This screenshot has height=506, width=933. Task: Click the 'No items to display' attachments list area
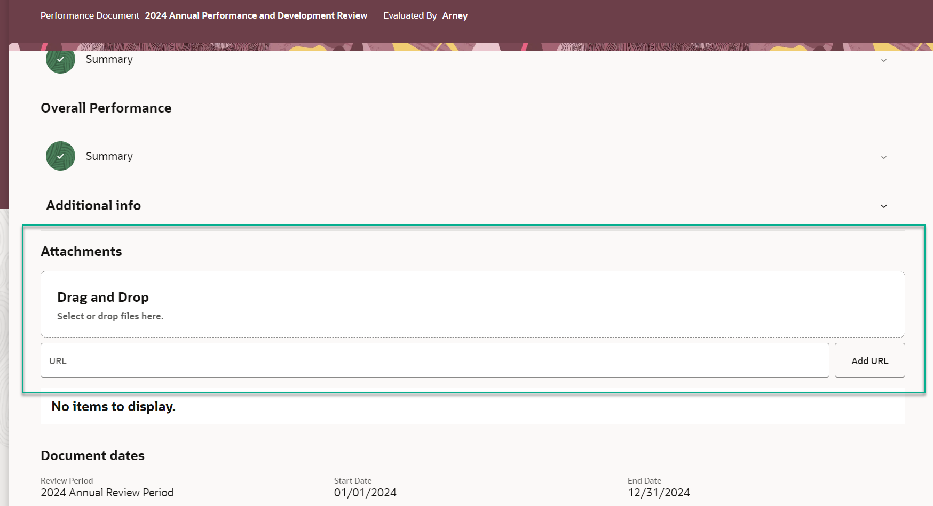tap(113, 406)
